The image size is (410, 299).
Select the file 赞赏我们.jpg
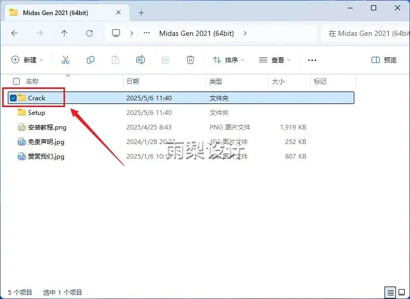click(x=46, y=157)
